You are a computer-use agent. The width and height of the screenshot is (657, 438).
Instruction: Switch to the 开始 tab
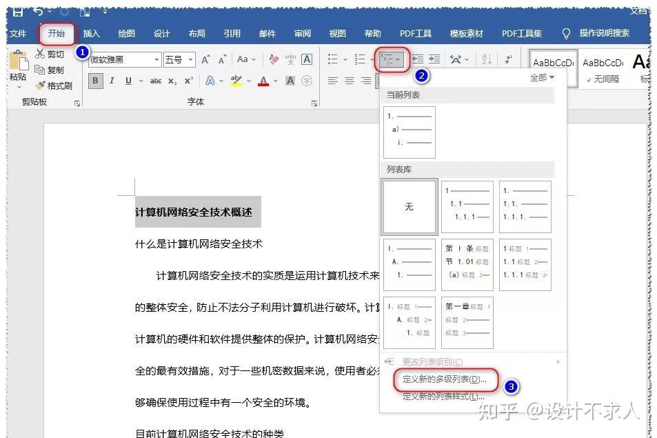pos(56,34)
